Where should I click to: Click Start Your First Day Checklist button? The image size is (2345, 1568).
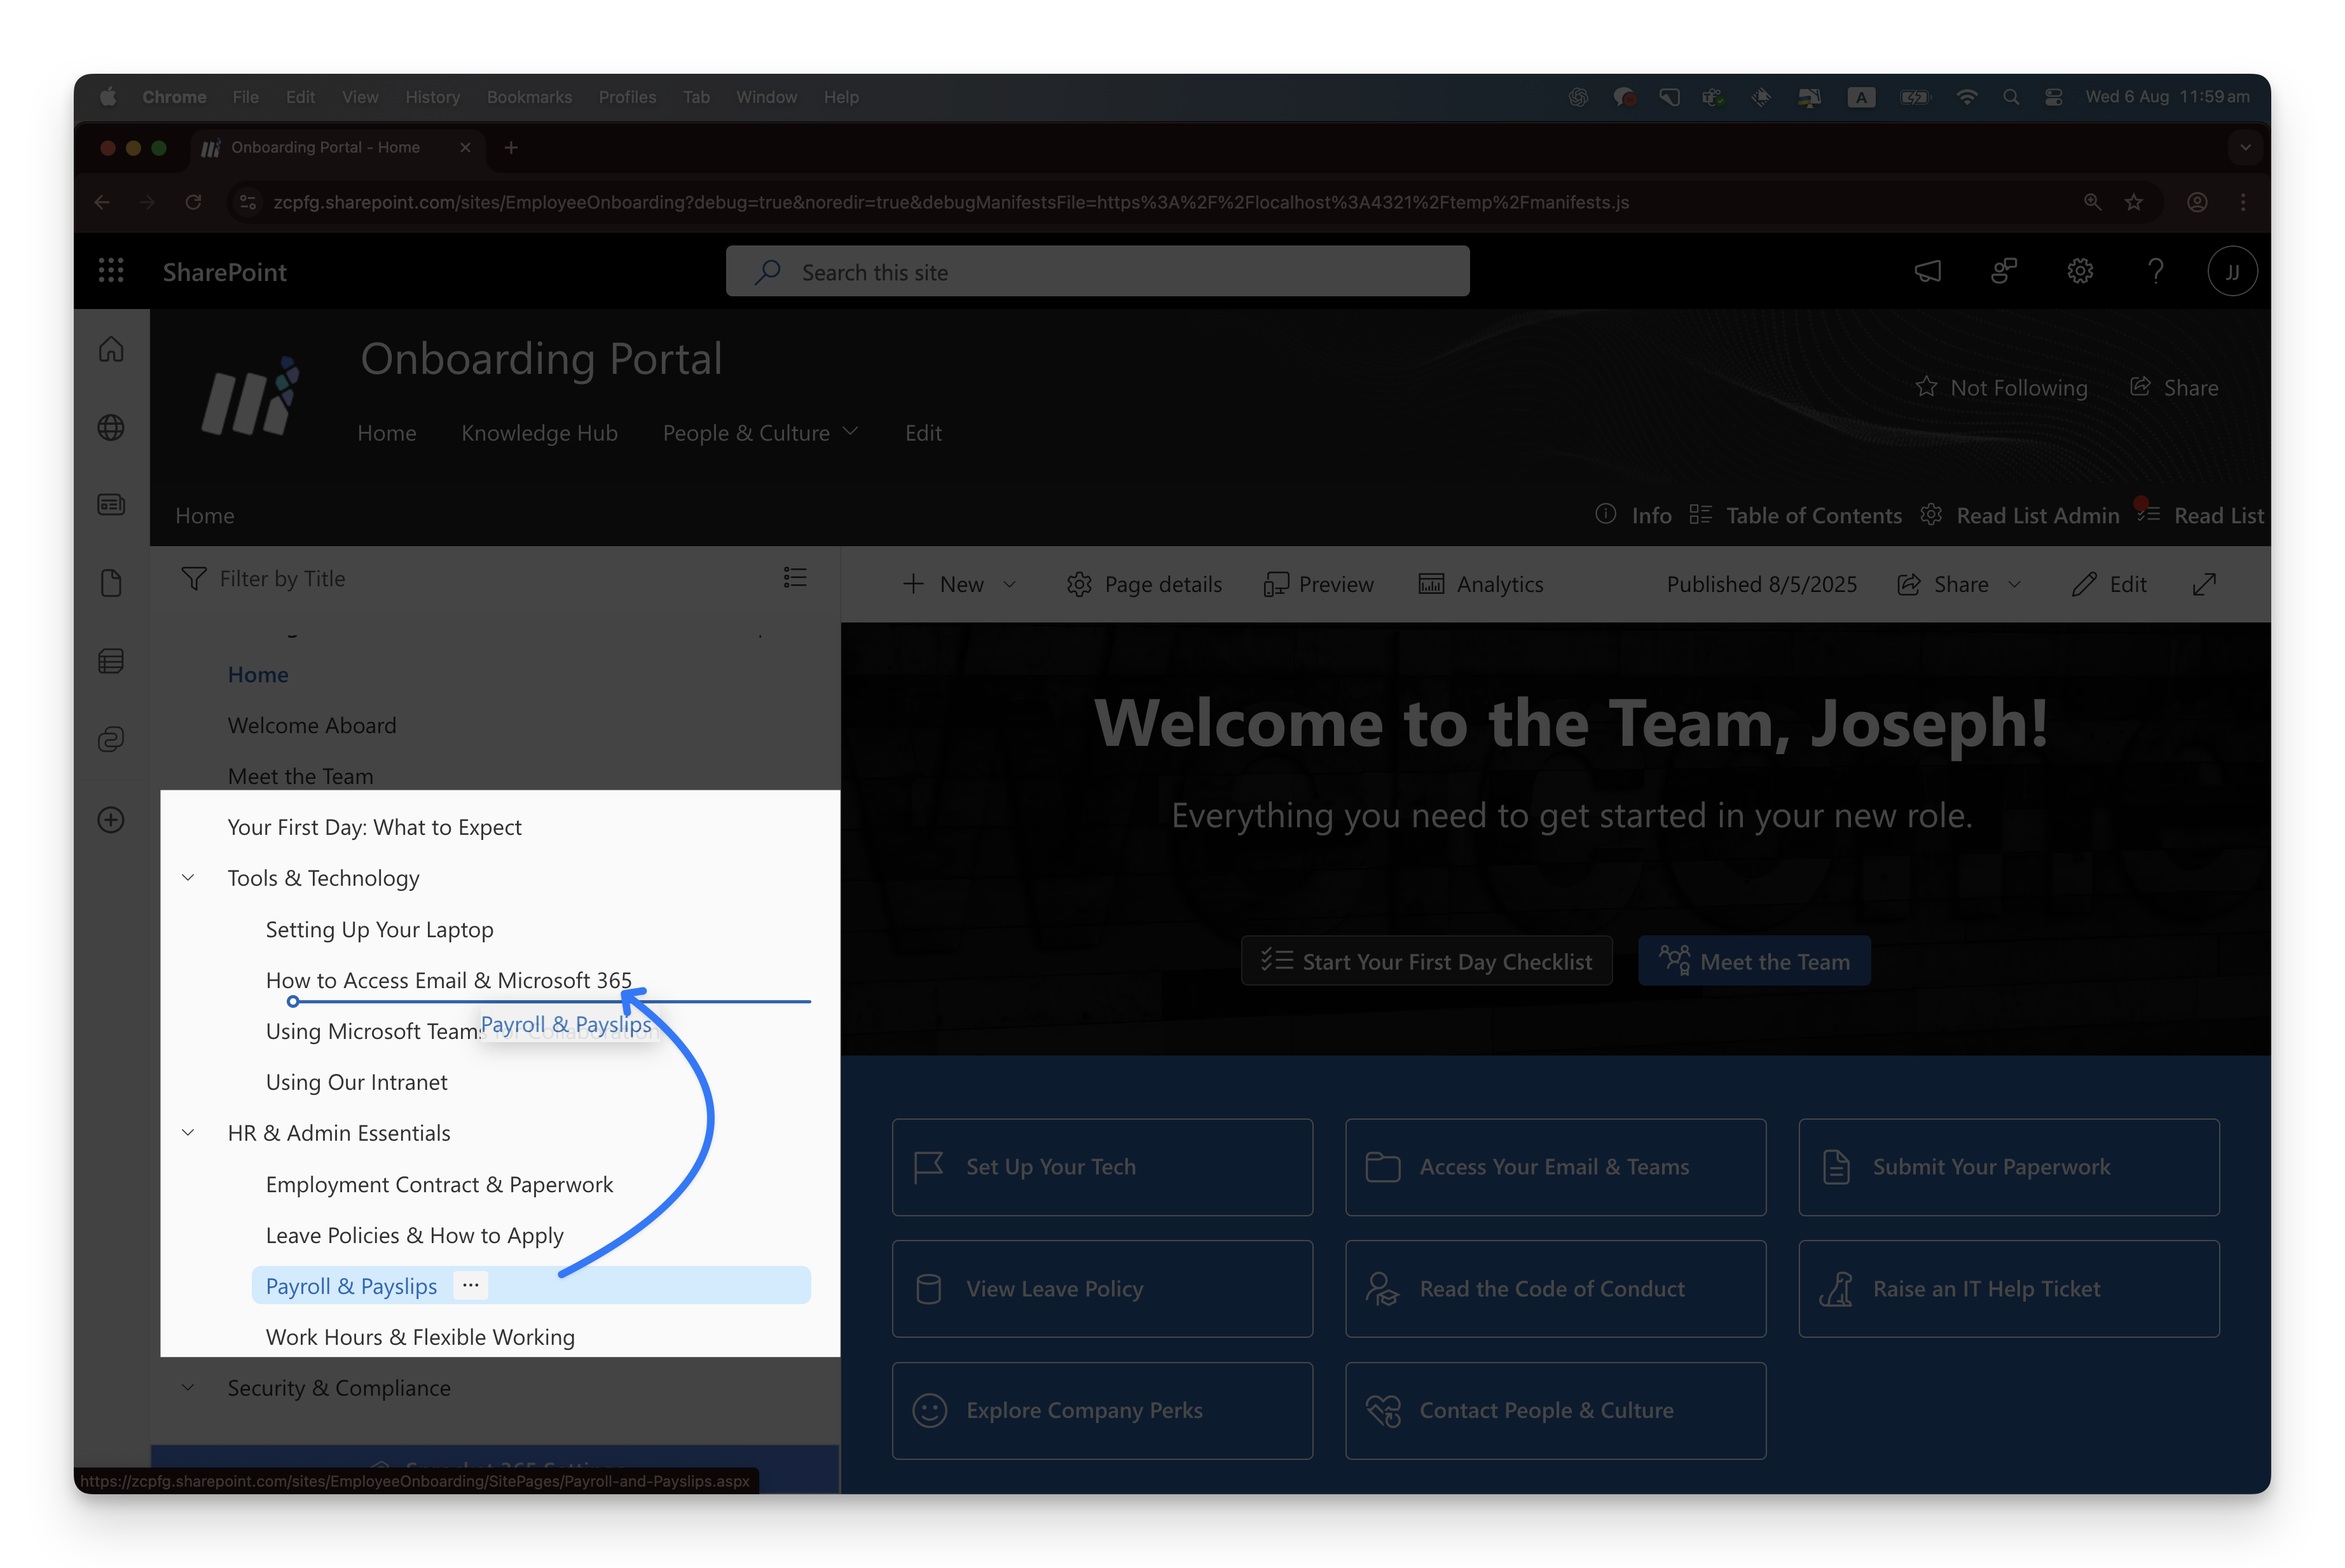pyautogui.click(x=1426, y=961)
